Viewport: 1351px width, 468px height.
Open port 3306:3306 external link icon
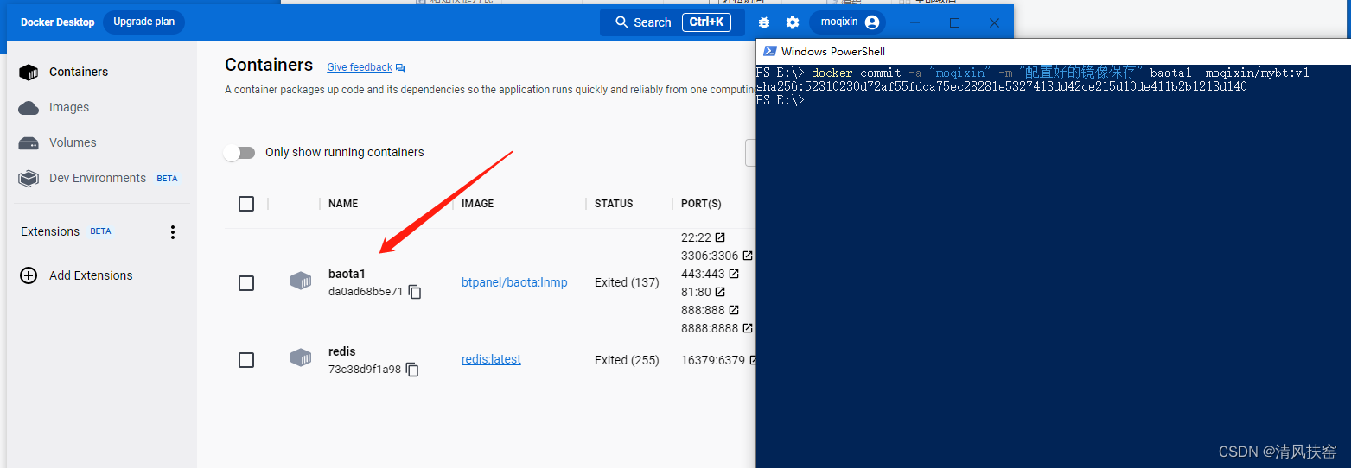[748, 256]
